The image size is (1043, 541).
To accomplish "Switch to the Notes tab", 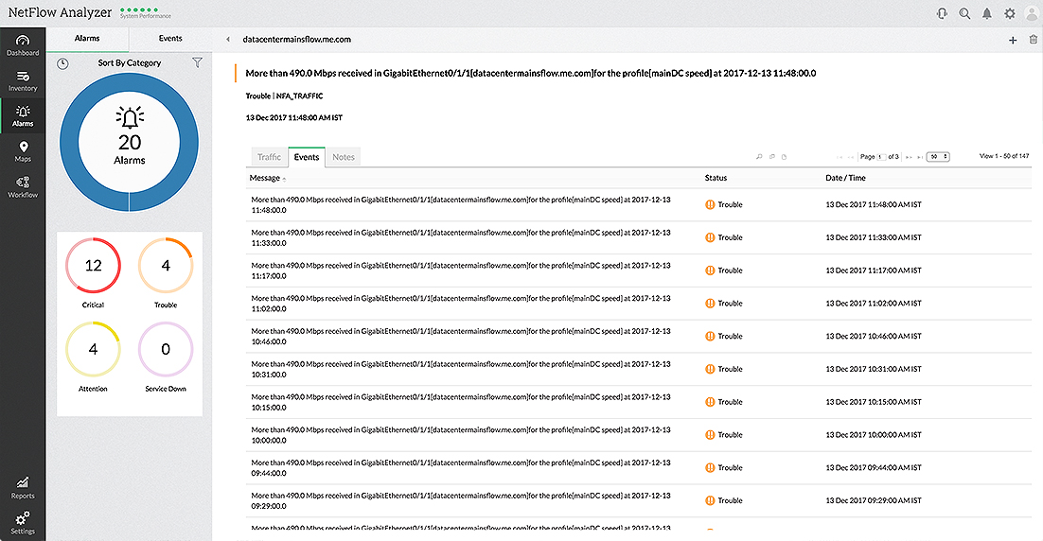I will (x=344, y=157).
